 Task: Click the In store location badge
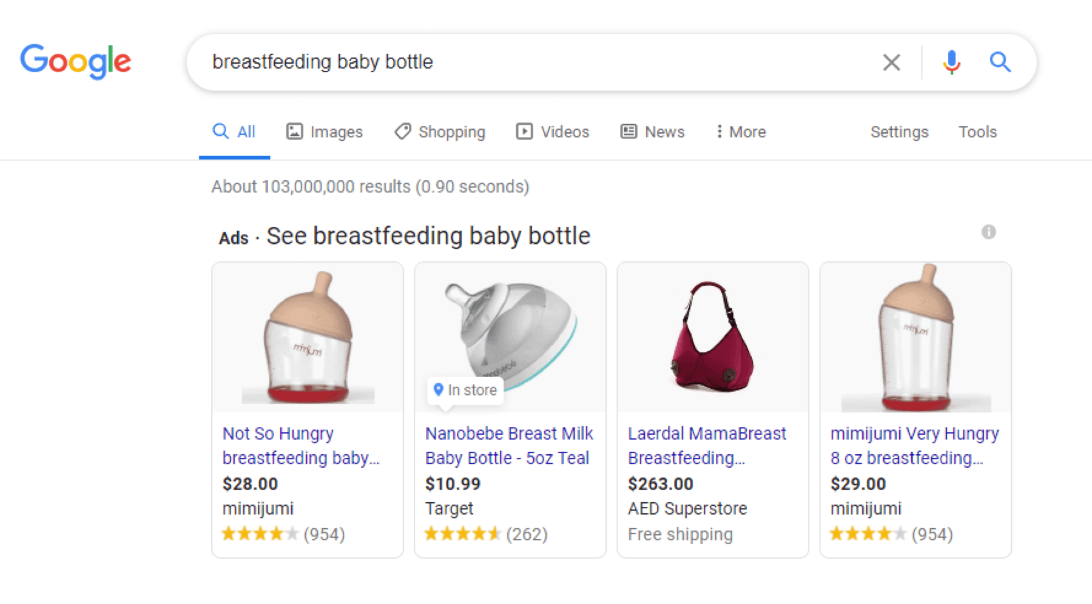465,390
